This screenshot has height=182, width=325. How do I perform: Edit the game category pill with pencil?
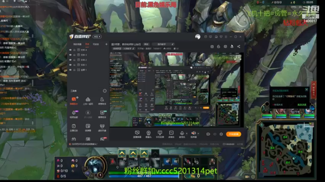pyautogui.click(x=123, y=49)
